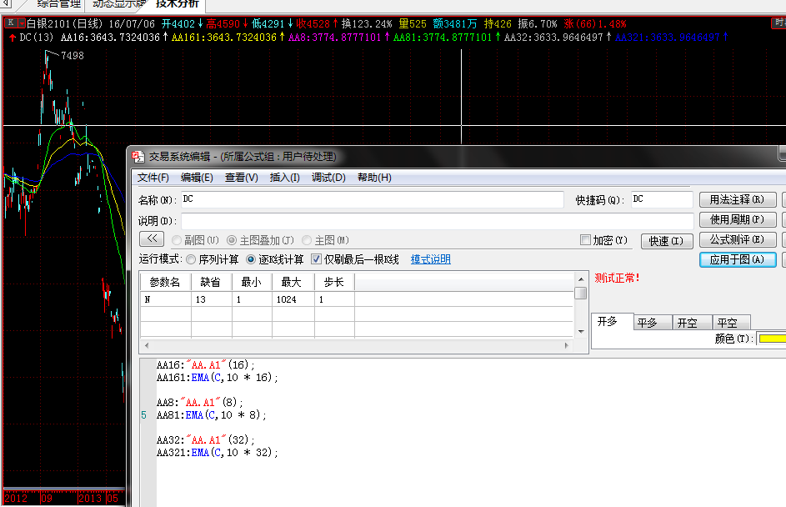
Task: Click the scroll up arrow of parameter table
Action: [580, 279]
